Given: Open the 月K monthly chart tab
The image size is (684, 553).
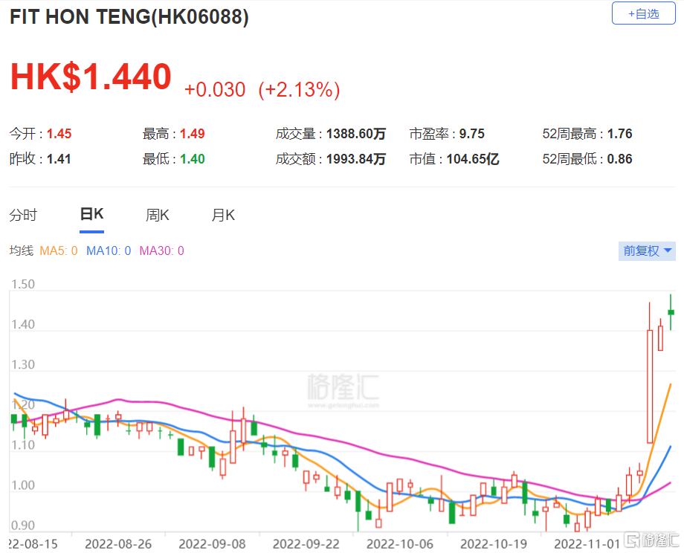Looking at the screenshot, I should [x=223, y=215].
